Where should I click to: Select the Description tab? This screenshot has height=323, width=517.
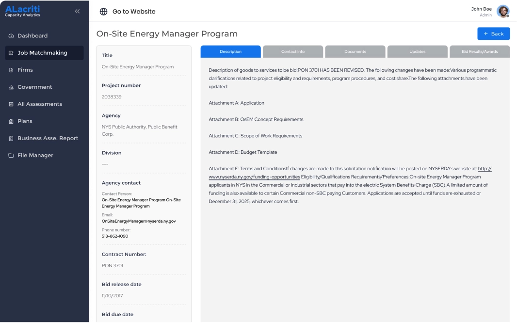coord(230,51)
